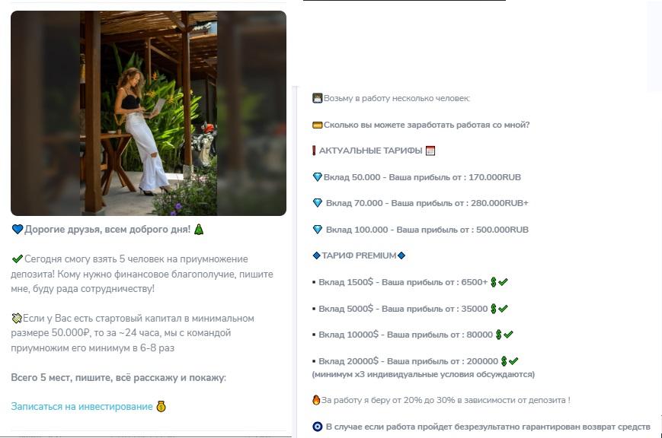Click the dollar sign after 'прибыль от : 6500+'

click(x=493, y=282)
